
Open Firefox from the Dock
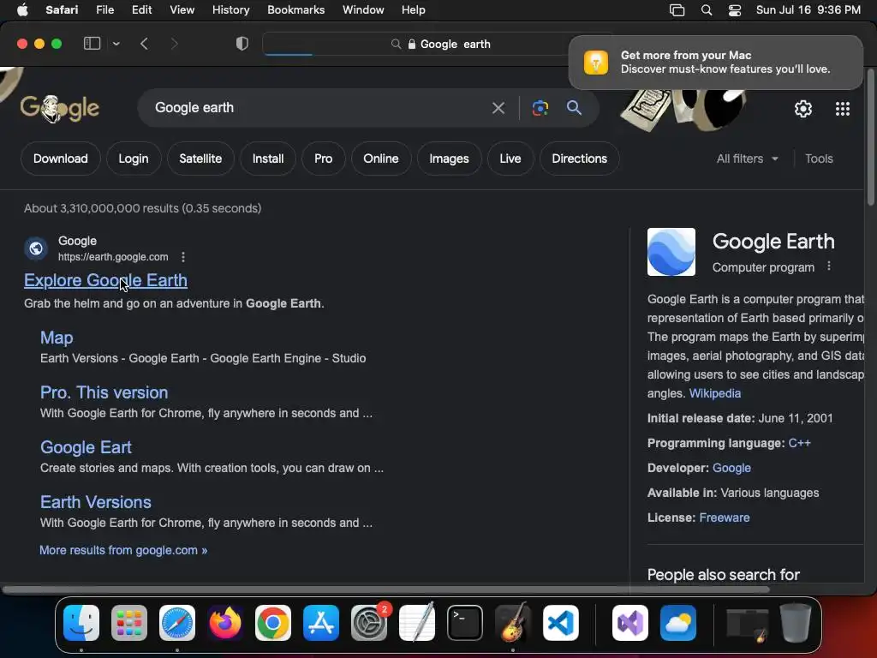[225, 623]
